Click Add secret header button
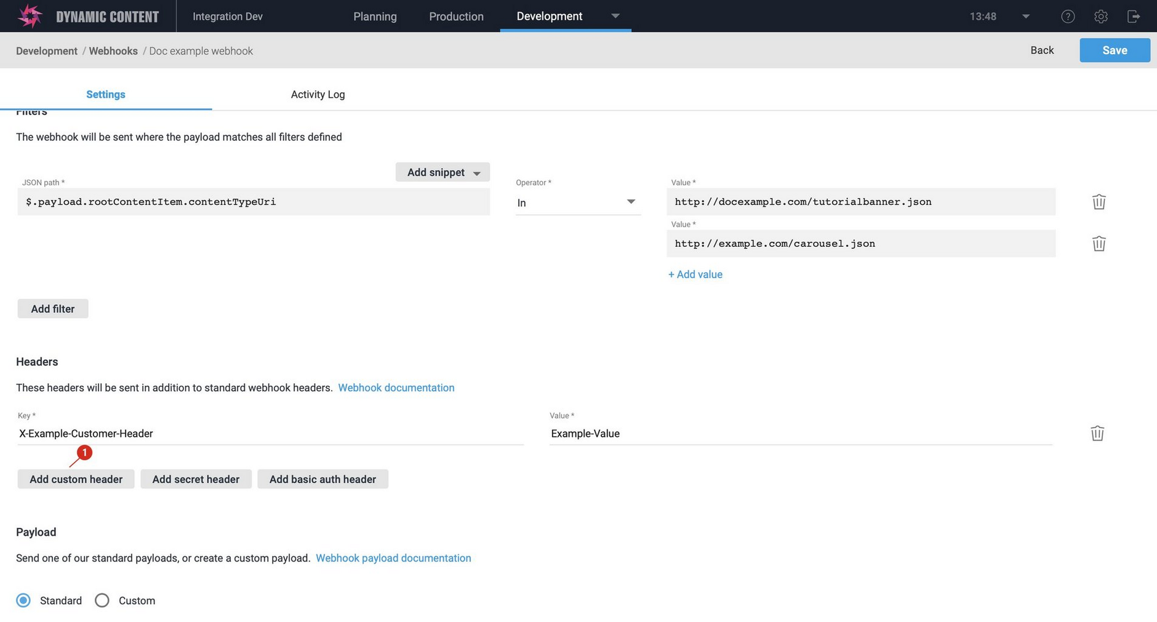1157x622 pixels. point(196,479)
